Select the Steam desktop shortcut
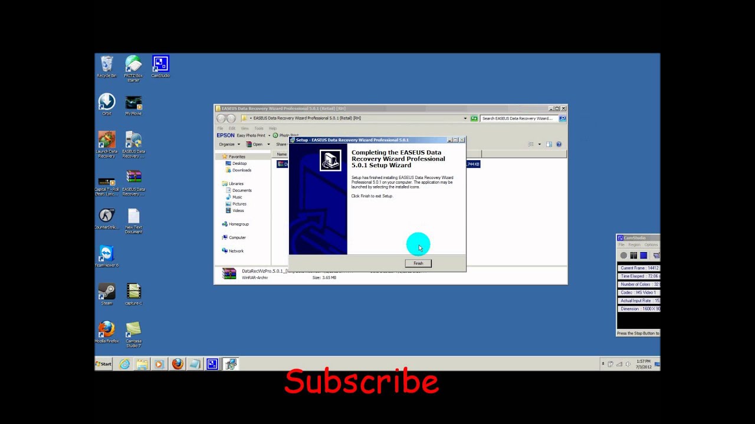This screenshot has height=424, width=755. (107, 294)
